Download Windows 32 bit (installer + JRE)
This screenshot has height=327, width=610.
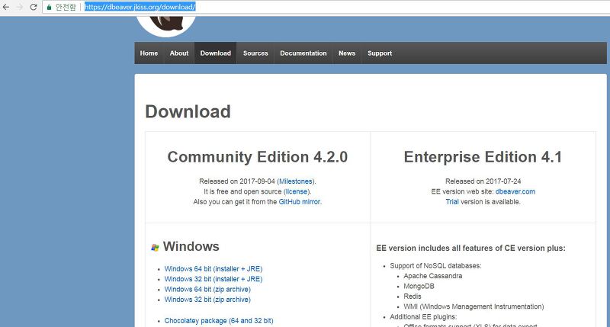point(213,279)
